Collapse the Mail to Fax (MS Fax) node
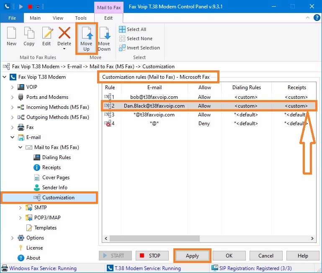 21,147
